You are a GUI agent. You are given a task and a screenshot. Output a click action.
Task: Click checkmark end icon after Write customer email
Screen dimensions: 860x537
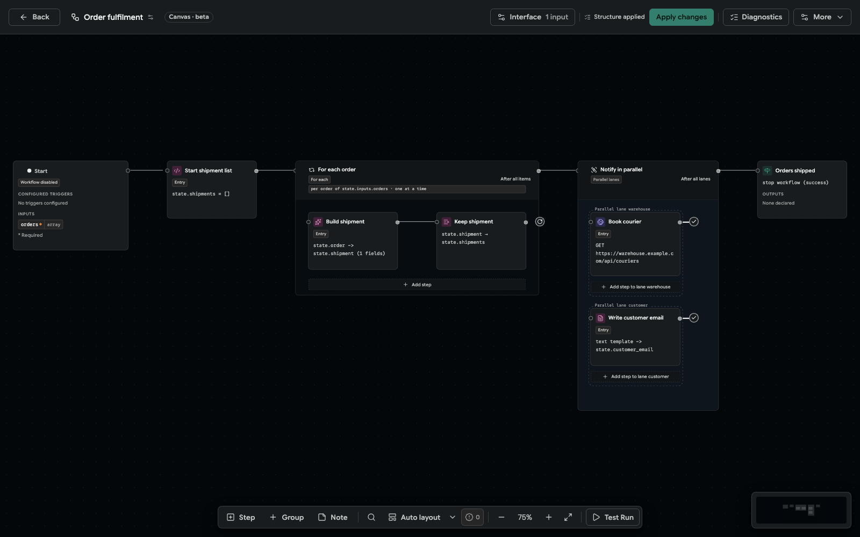pos(694,318)
